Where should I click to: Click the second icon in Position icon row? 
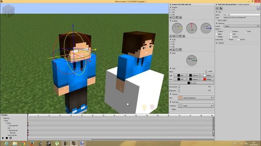tap(174, 17)
